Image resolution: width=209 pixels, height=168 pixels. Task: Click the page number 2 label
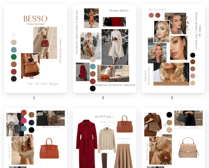pyautogui.click(x=103, y=98)
